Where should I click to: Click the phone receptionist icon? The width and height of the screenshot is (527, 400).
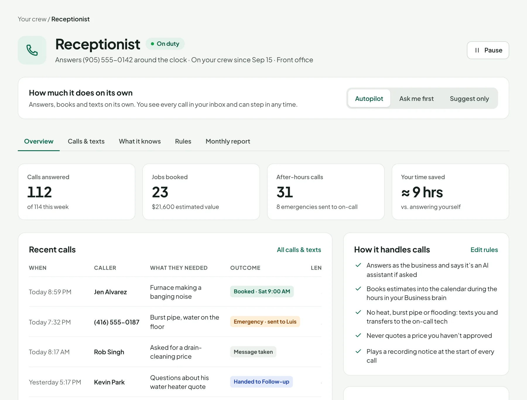click(x=32, y=50)
